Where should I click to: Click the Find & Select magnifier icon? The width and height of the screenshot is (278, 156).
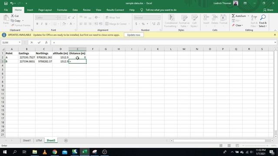(263, 17)
